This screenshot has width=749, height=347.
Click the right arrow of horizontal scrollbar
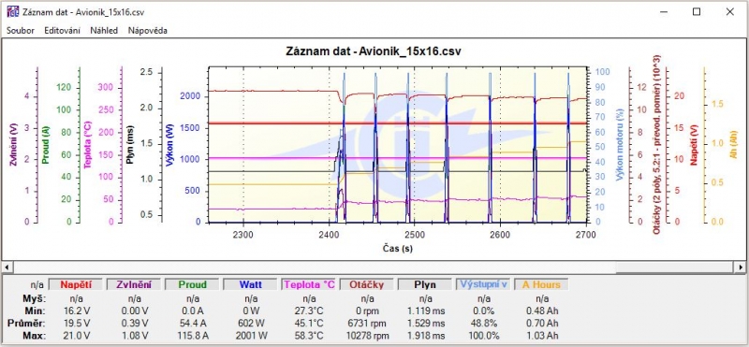[x=741, y=267]
